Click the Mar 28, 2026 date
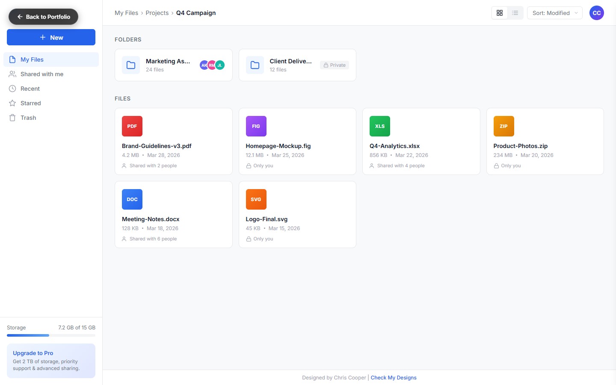Image resolution: width=616 pixels, height=385 pixels. click(x=163, y=155)
